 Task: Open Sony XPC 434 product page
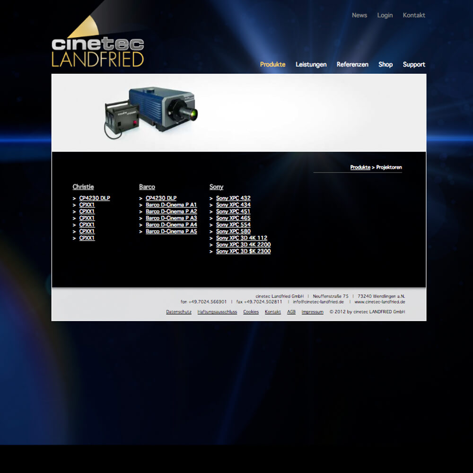[233, 205]
